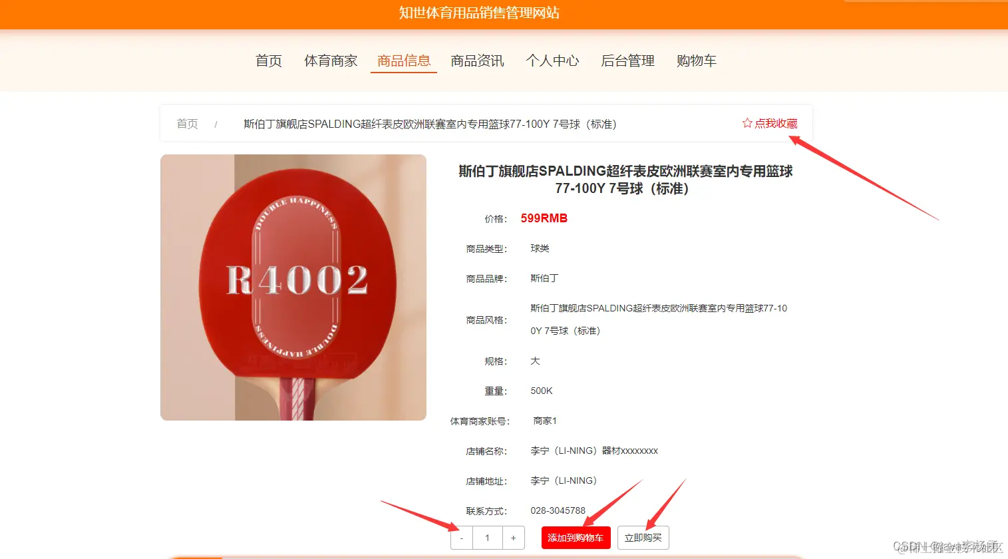The width and height of the screenshot is (1008, 559).
Task: Click the 球类 product type value
Action: [540, 248]
